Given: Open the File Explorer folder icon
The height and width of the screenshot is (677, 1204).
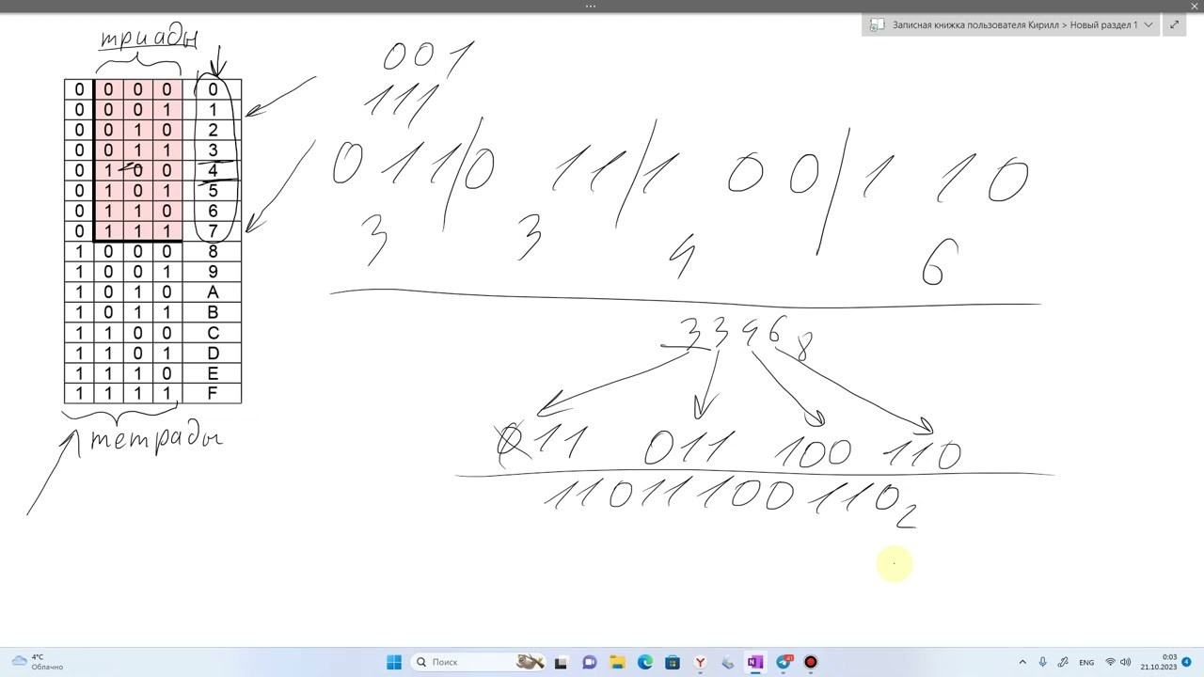Looking at the screenshot, I should [617, 662].
